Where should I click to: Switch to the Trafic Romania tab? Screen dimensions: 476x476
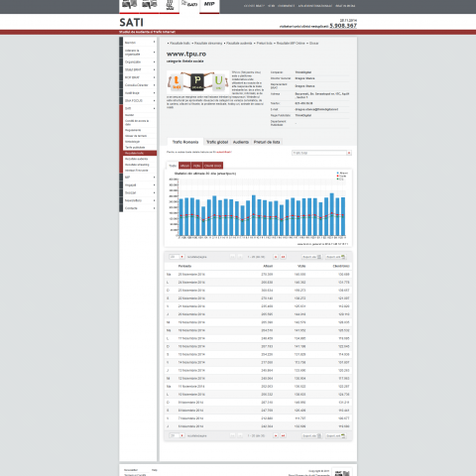(185, 142)
